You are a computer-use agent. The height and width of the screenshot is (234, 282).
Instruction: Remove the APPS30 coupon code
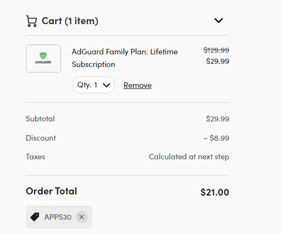pyautogui.click(x=82, y=217)
